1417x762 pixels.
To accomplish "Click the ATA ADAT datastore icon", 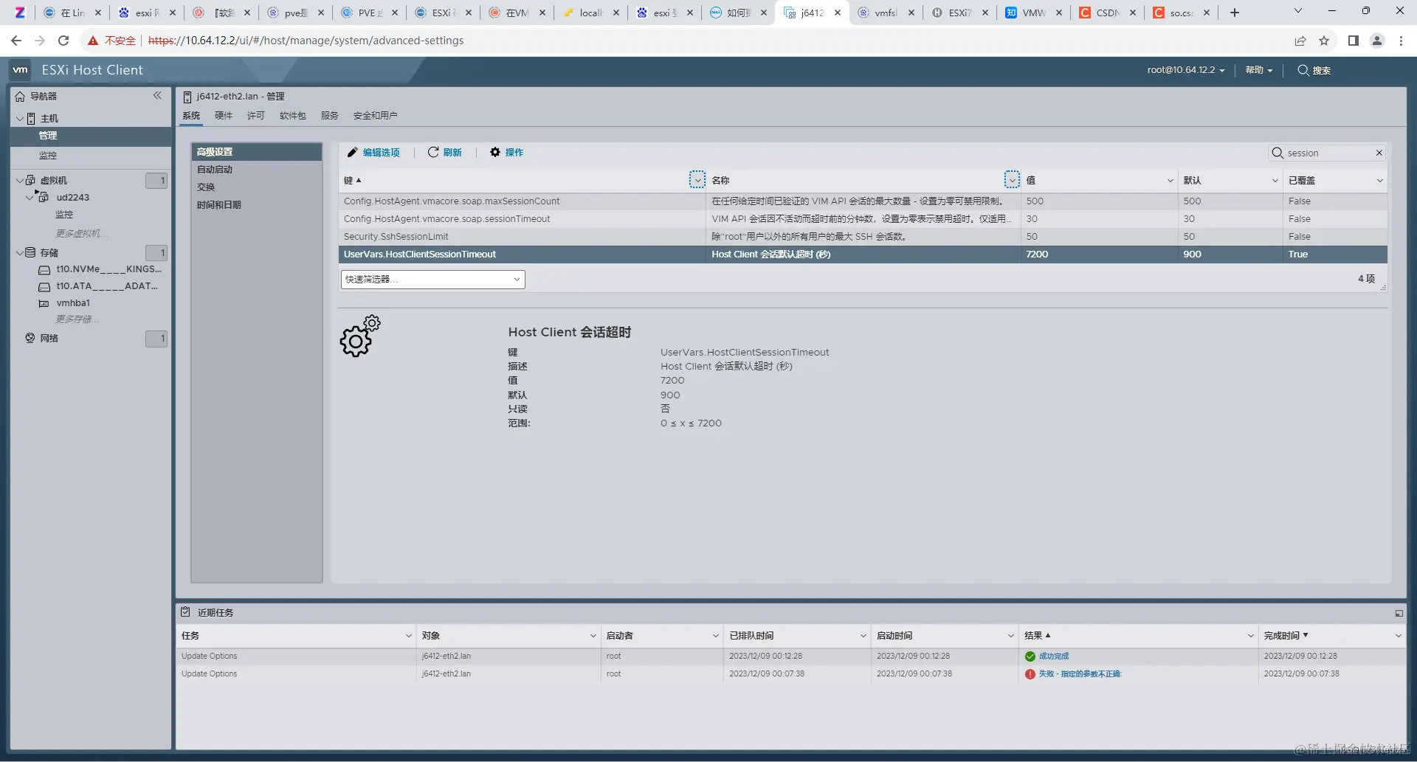I will (x=44, y=287).
